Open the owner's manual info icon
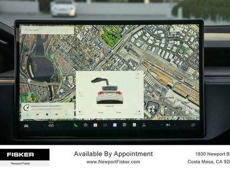The height and width of the screenshot is (172, 230). pyautogui.click(x=134, y=125)
